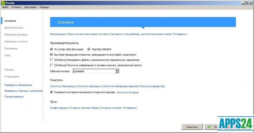Viewport: 254px width, 133px height.
Task: Enable Получить информацию о сетевых дисках
Action: [x=51, y=65]
